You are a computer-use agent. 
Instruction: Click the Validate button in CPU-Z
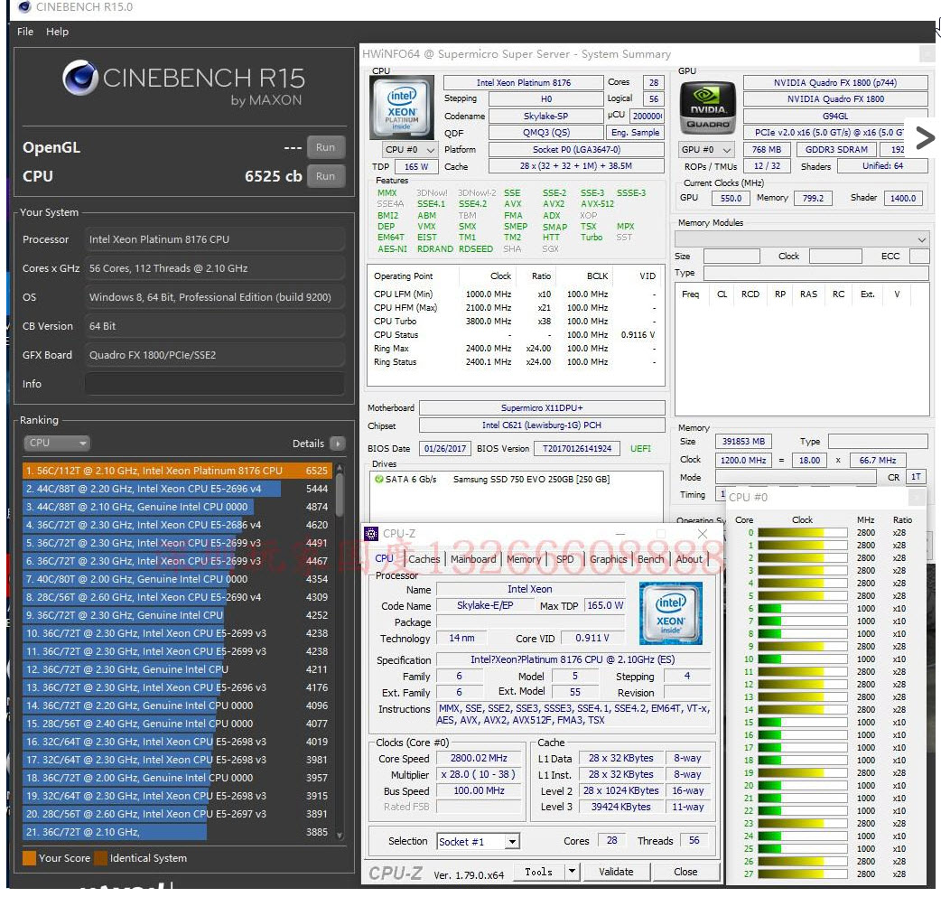tap(617, 872)
